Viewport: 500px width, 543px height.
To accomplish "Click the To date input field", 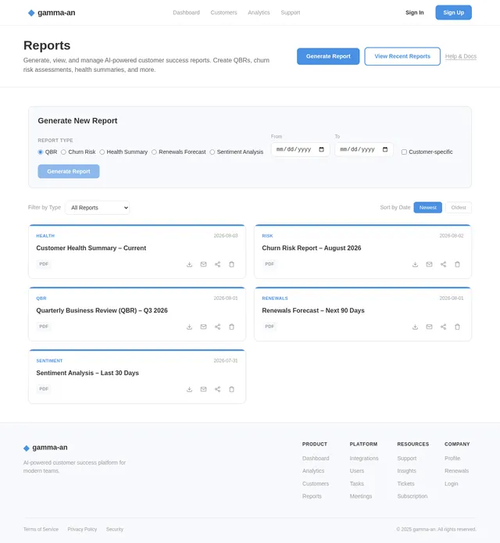I will [x=364, y=149].
